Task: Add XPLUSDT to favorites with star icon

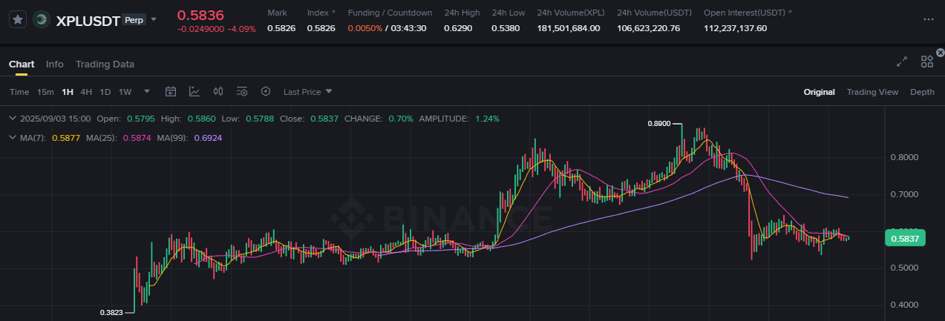Action: [x=19, y=20]
